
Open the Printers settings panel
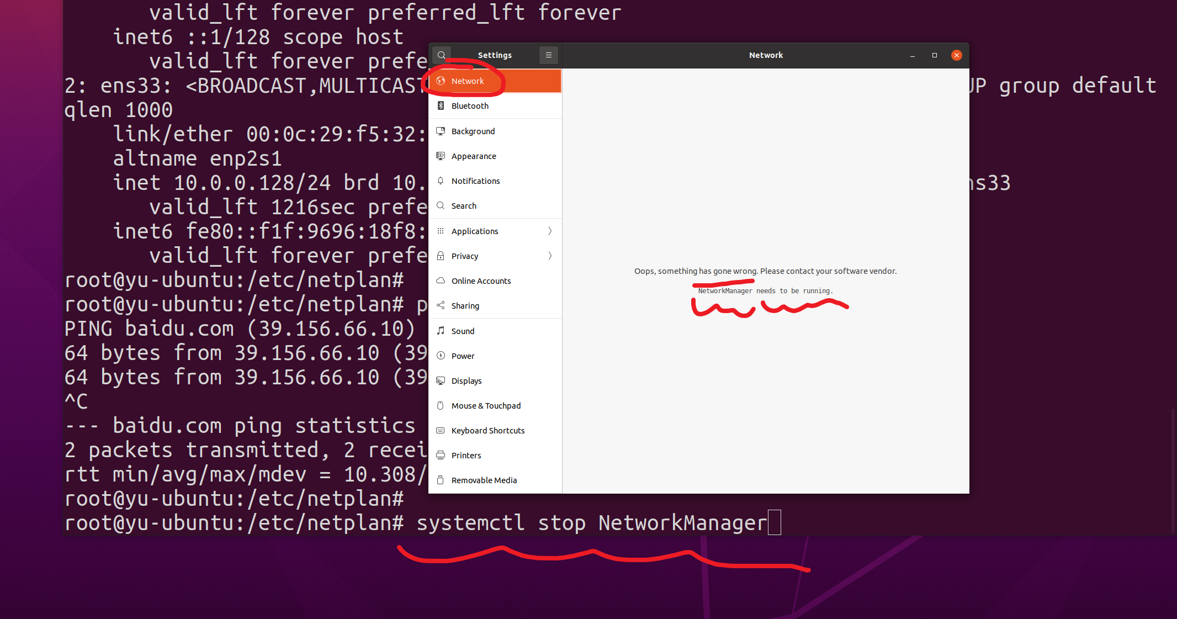tap(495, 456)
